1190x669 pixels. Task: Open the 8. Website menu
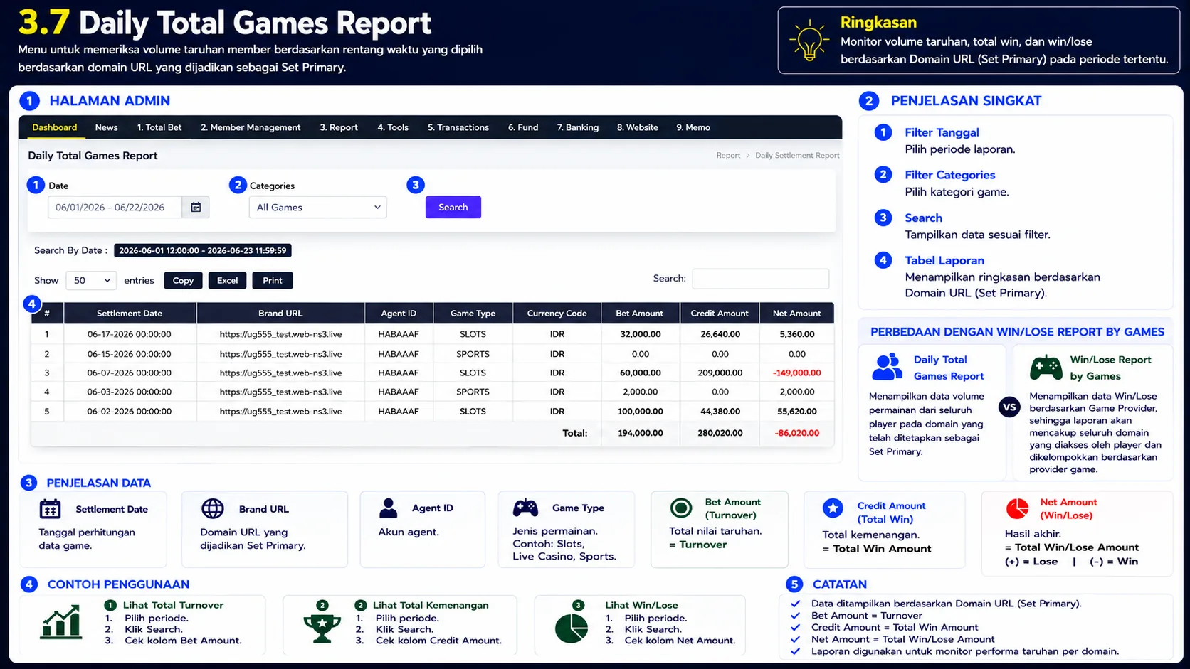click(x=638, y=127)
